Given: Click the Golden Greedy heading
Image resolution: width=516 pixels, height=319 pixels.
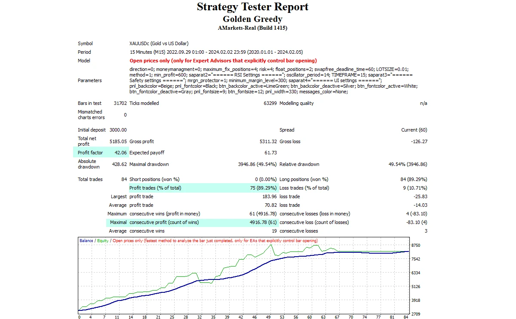Looking at the screenshot, I should (x=252, y=19).
